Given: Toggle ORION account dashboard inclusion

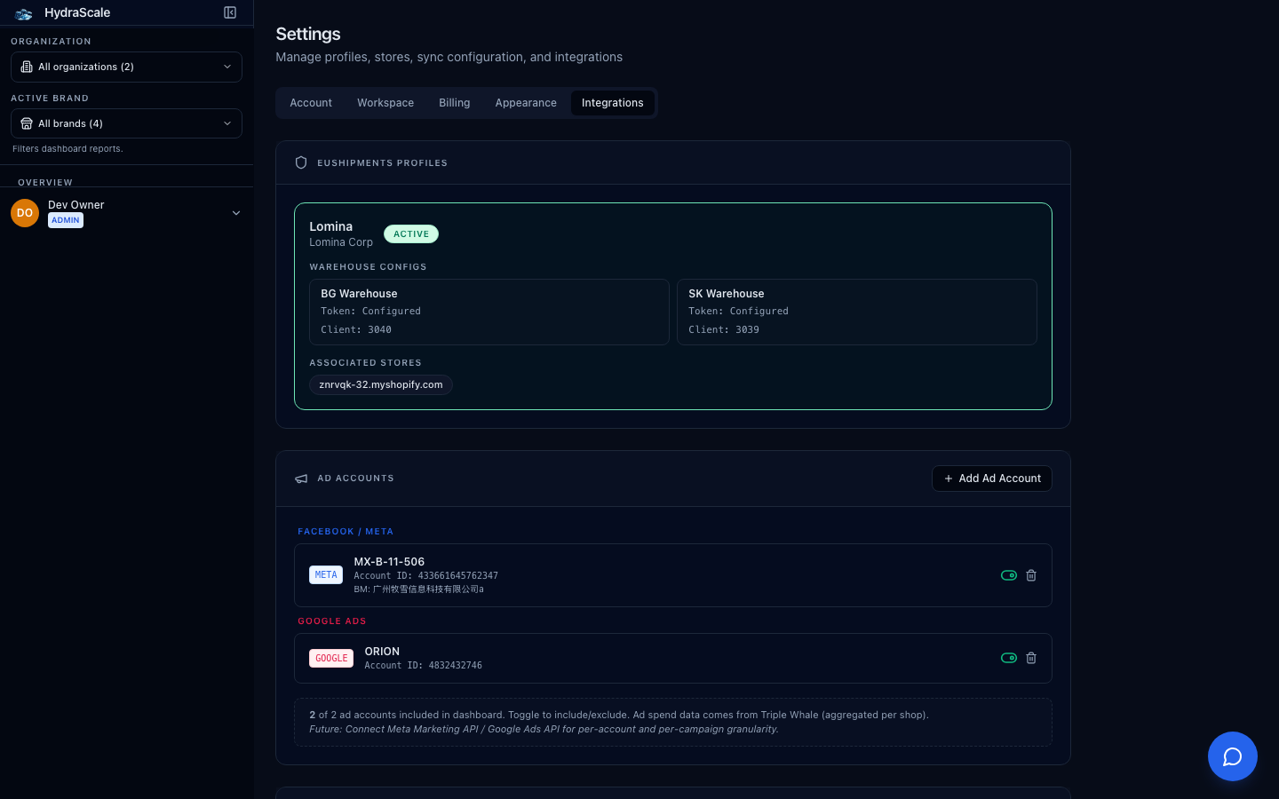Looking at the screenshot, I should pos(1009,658).
